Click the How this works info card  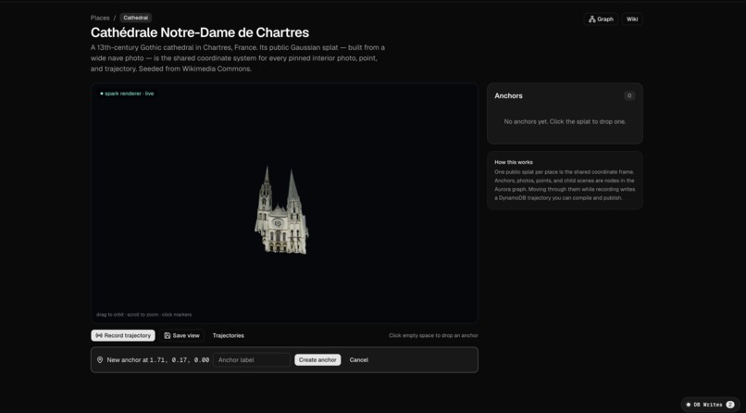(x=565, y=181)
